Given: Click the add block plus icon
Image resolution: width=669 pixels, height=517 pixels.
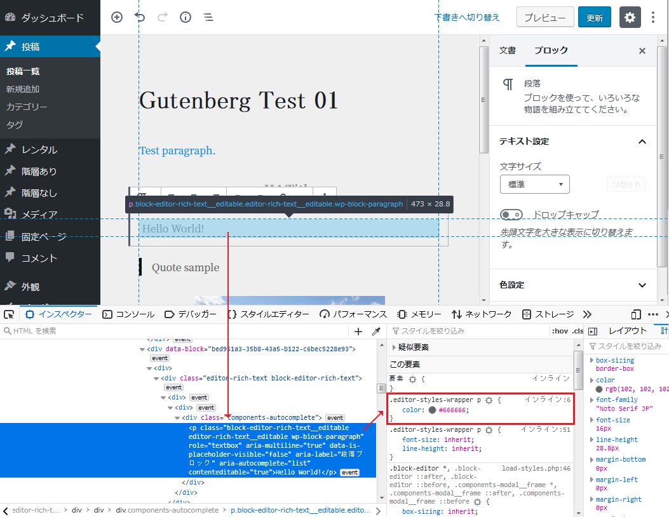Looking at the screenshot, I should 117,17.
